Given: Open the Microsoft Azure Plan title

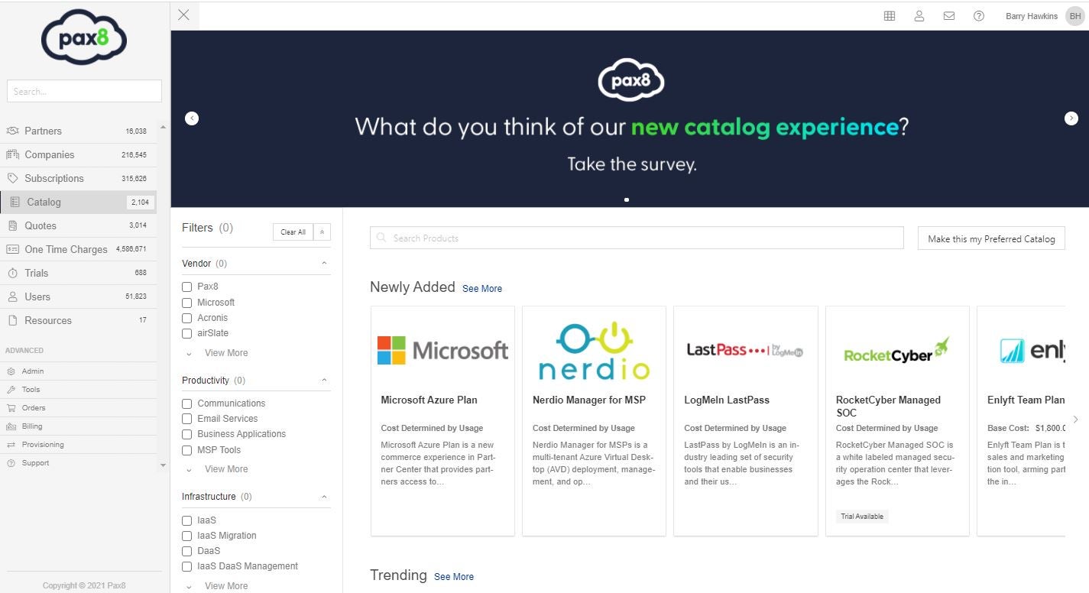Looking at the screenshot, I should click(429, 400).
